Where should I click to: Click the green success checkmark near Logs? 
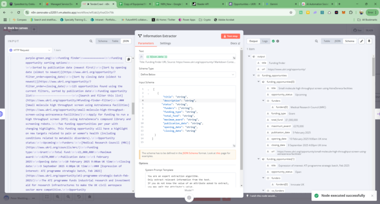(273, 41)
